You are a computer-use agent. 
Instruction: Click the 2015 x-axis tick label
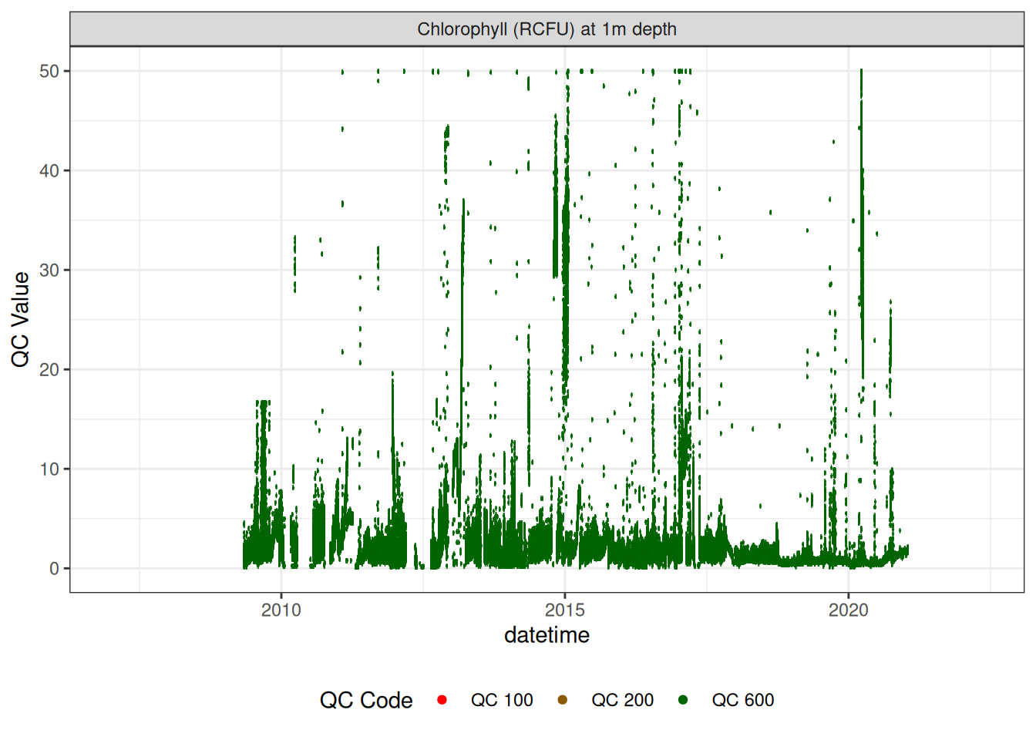565,610
